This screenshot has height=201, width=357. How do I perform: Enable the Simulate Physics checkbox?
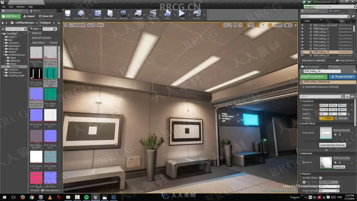point(320,178)
